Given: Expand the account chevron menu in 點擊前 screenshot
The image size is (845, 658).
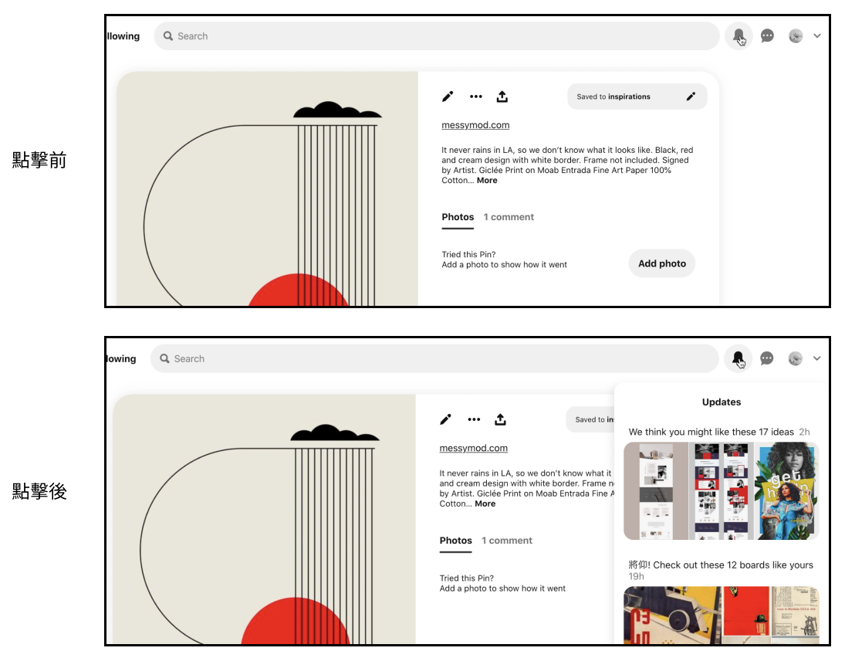Looking at the screenshot, I should click(817, 36).
